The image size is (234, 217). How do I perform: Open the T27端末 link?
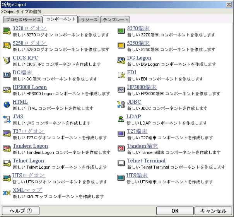137,131
